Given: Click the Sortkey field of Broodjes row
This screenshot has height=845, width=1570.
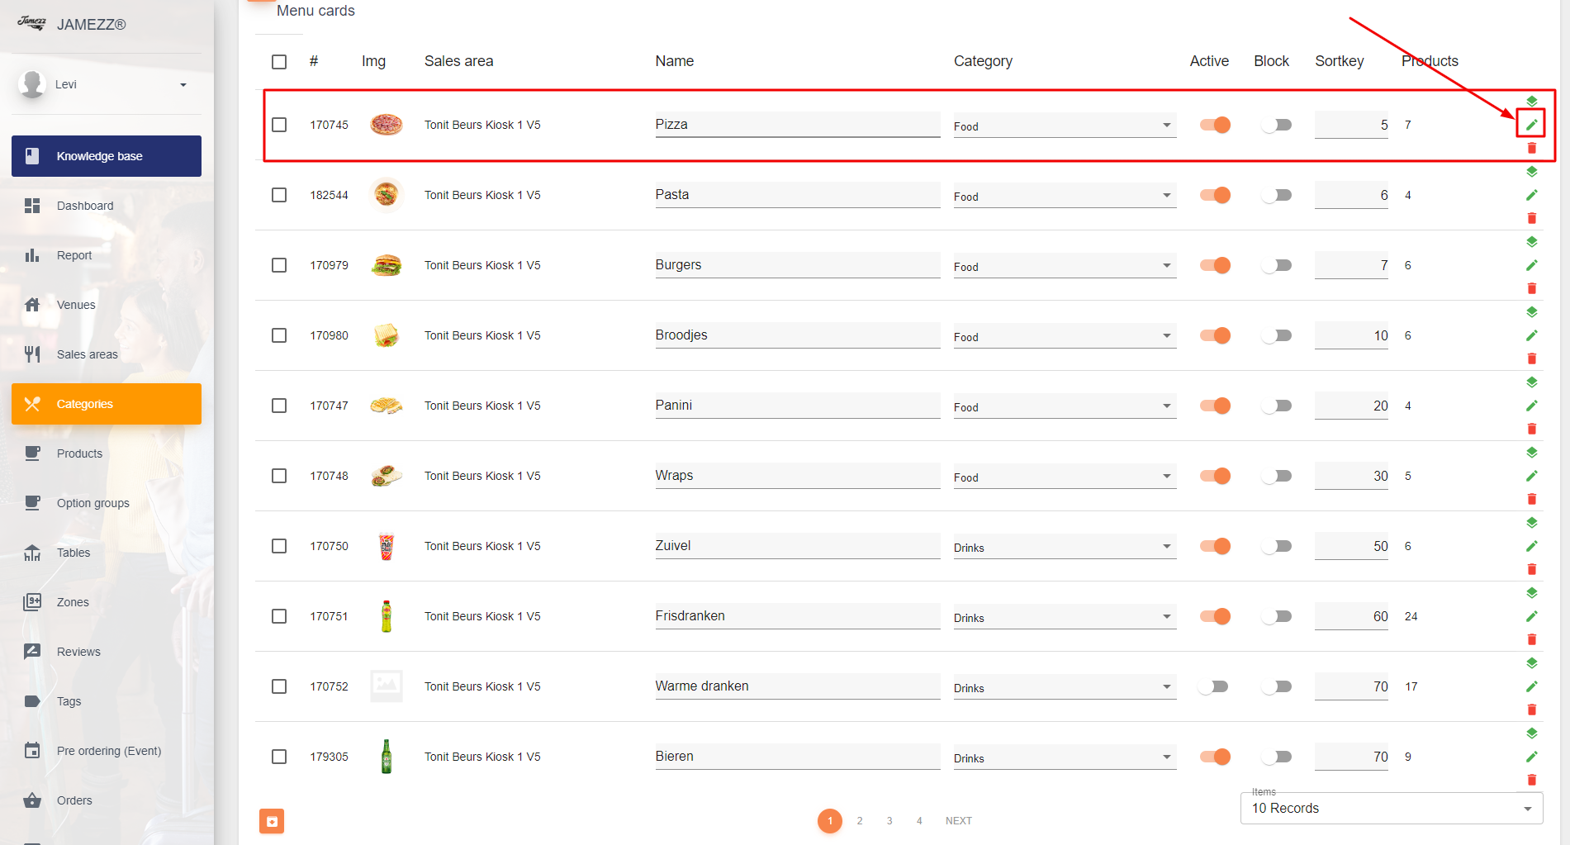Looking at the screenshot, I should coord(1351,335).
